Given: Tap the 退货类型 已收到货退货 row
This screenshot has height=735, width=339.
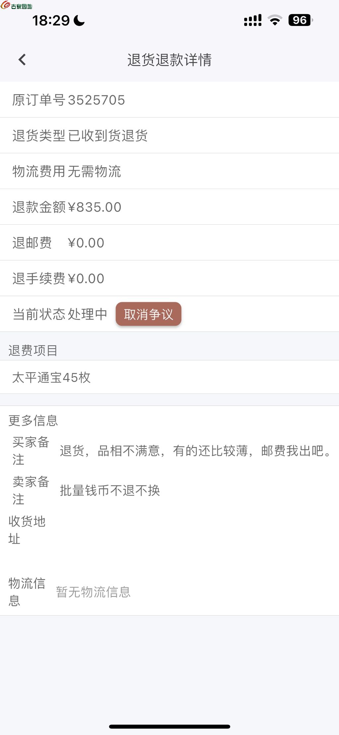Looking at the screenshot, I should pyautogui.click(x=169, y=135).
